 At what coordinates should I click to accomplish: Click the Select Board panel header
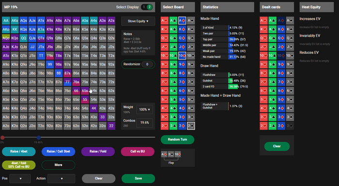178,7
